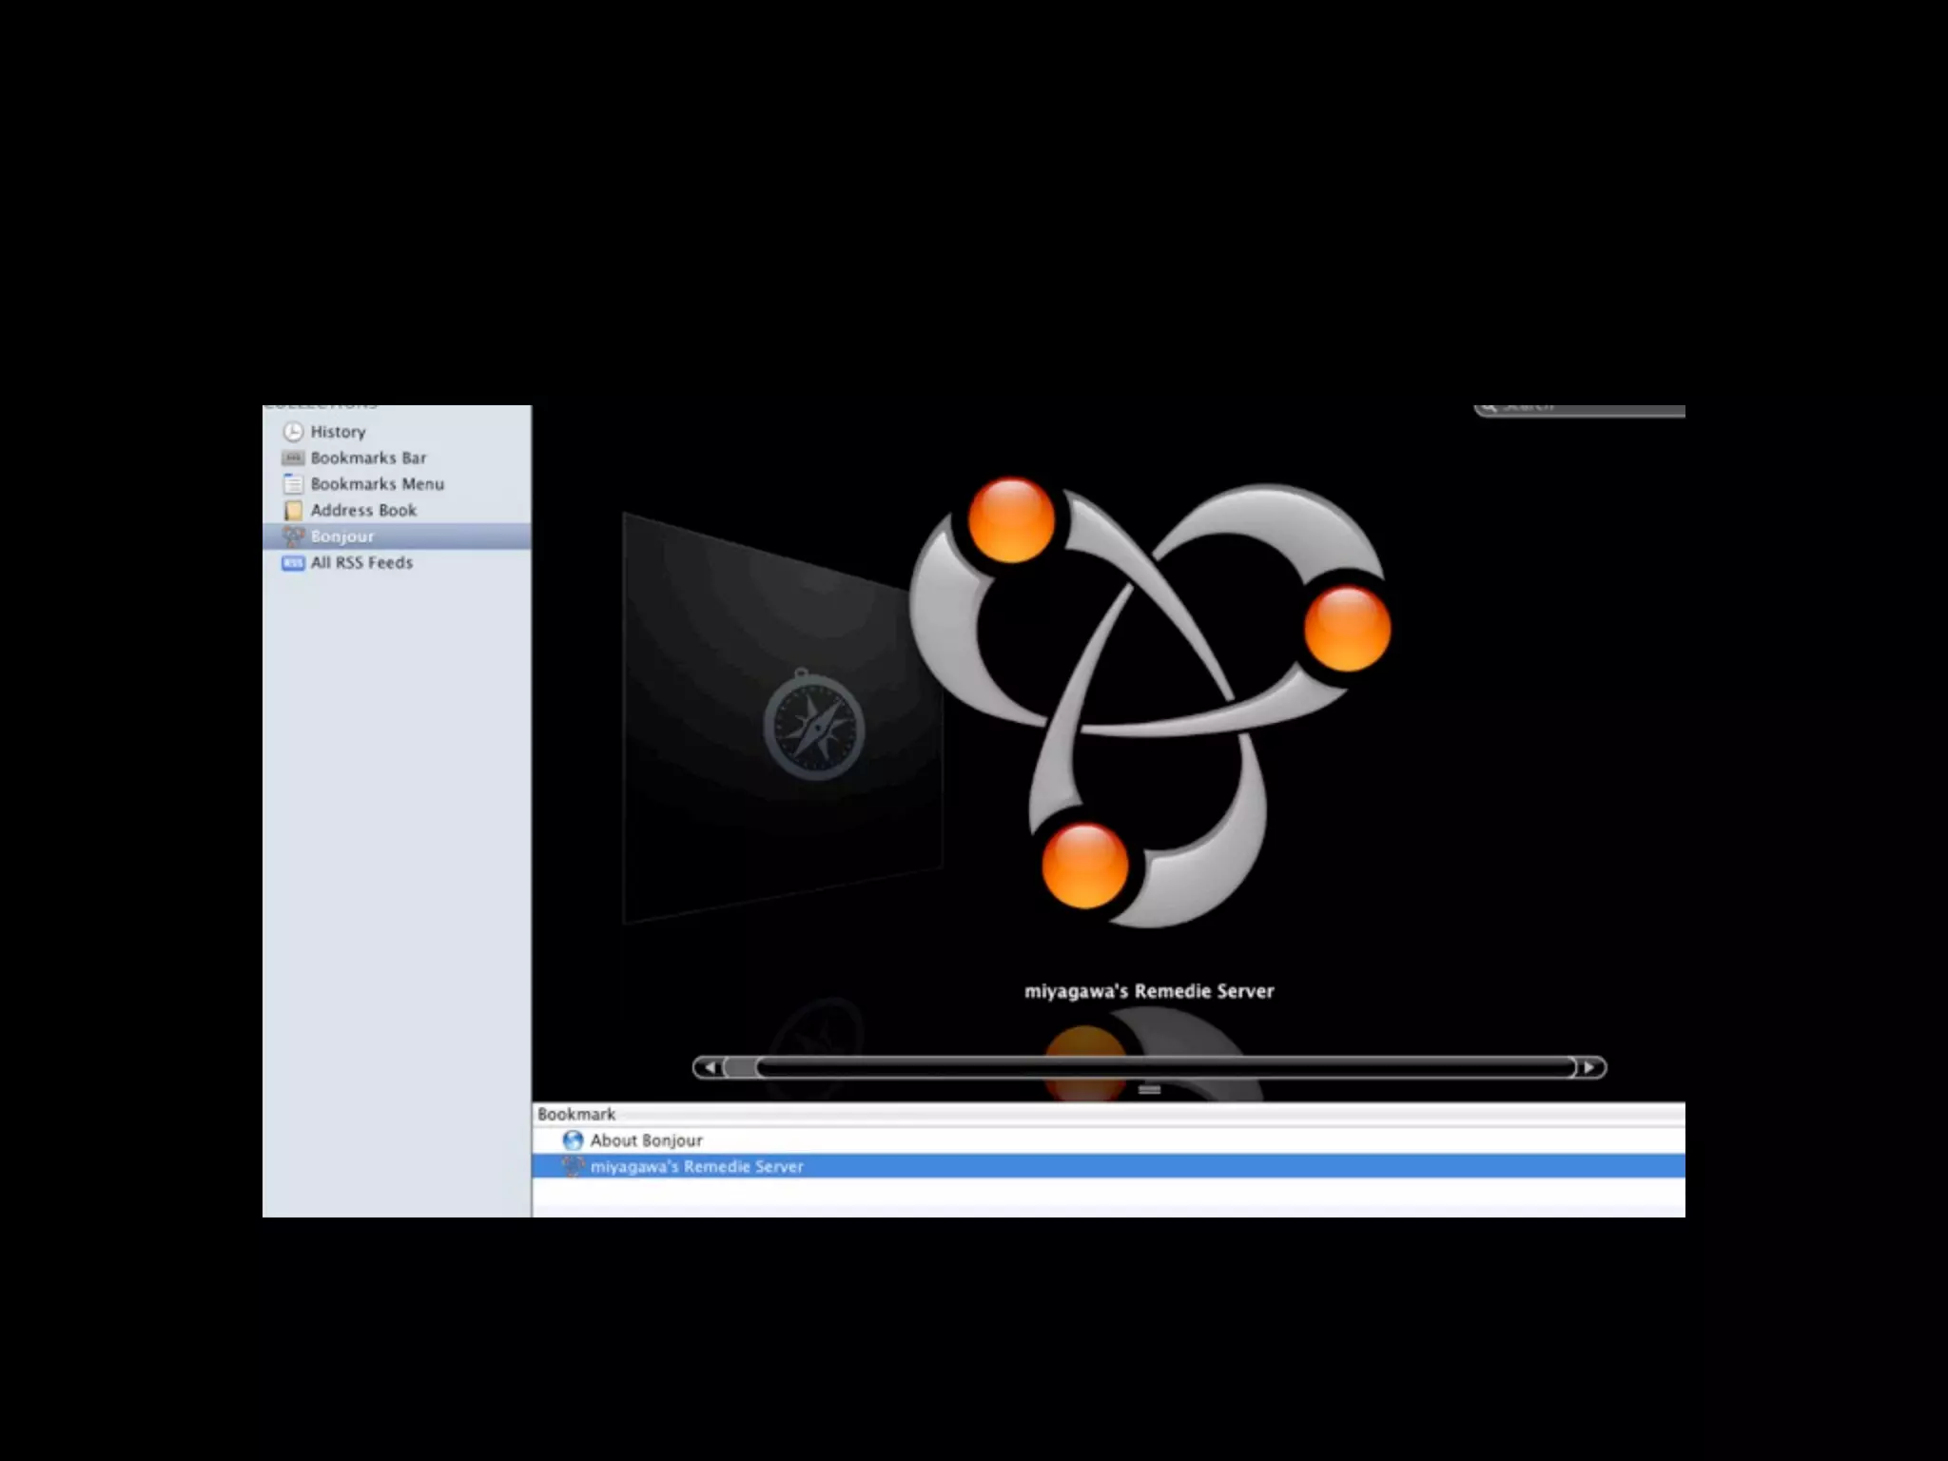
Task: Click the blue RSS badge icon
Action: (293, 563)
